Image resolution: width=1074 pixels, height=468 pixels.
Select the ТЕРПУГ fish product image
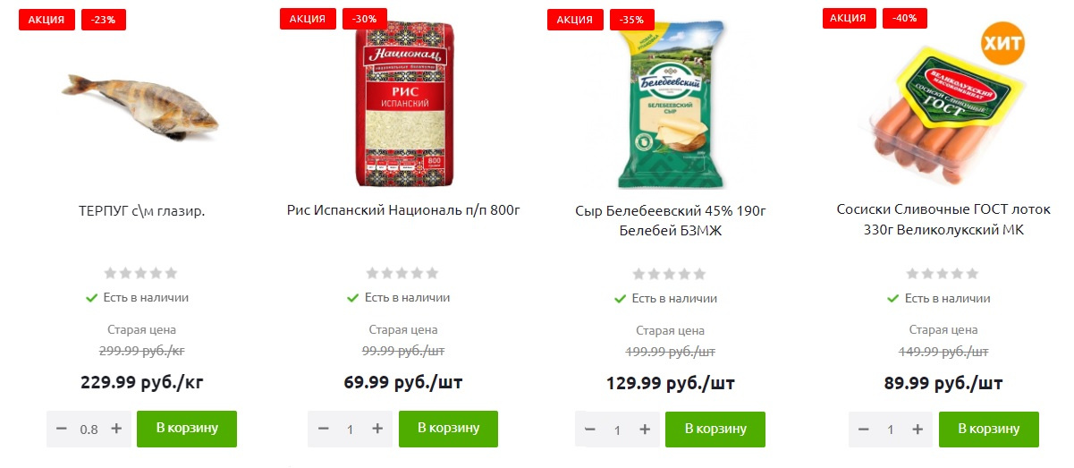[140, 107]
